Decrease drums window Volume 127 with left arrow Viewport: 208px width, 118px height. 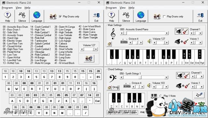82,49
